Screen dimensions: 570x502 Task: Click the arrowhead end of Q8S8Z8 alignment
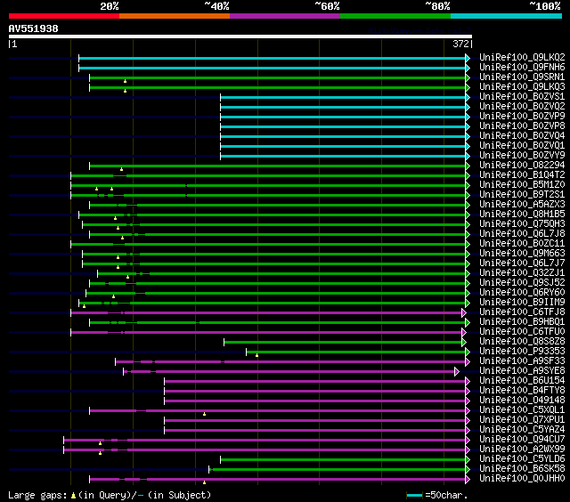pos(464,342)
